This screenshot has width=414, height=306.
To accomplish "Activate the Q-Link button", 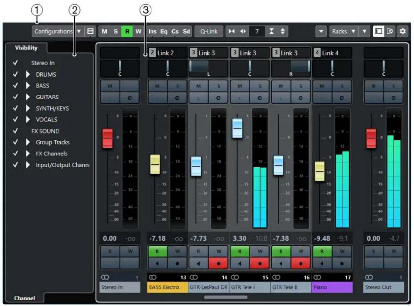I will click(208, 32).
